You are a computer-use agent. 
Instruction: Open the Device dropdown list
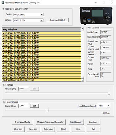(42, 15)
